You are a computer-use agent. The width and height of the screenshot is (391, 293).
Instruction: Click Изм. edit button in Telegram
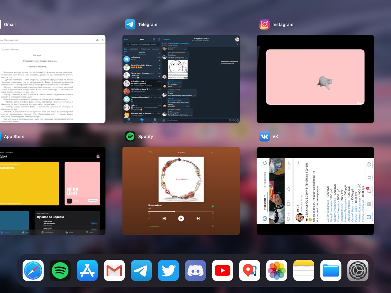pos(126,39)
